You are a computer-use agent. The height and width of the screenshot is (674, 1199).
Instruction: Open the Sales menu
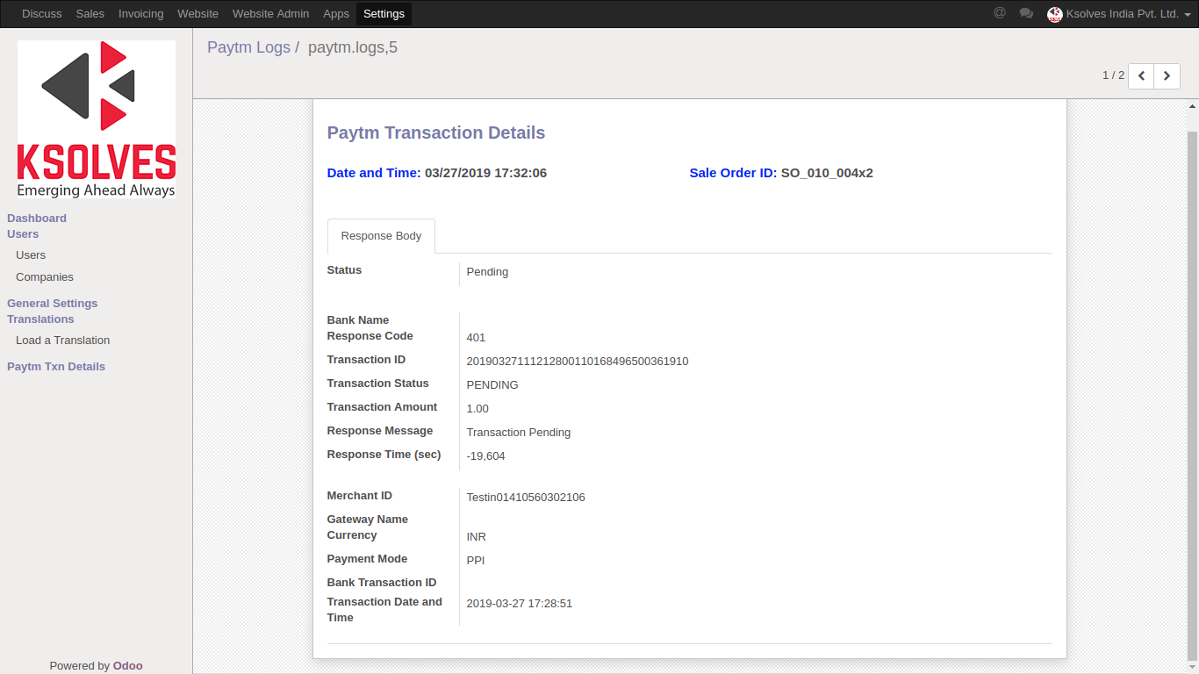pyautogui.click(x=90, y=13)
